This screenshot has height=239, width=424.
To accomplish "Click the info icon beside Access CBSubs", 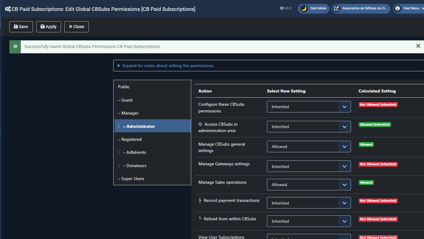I will click(x=200, y=124).
